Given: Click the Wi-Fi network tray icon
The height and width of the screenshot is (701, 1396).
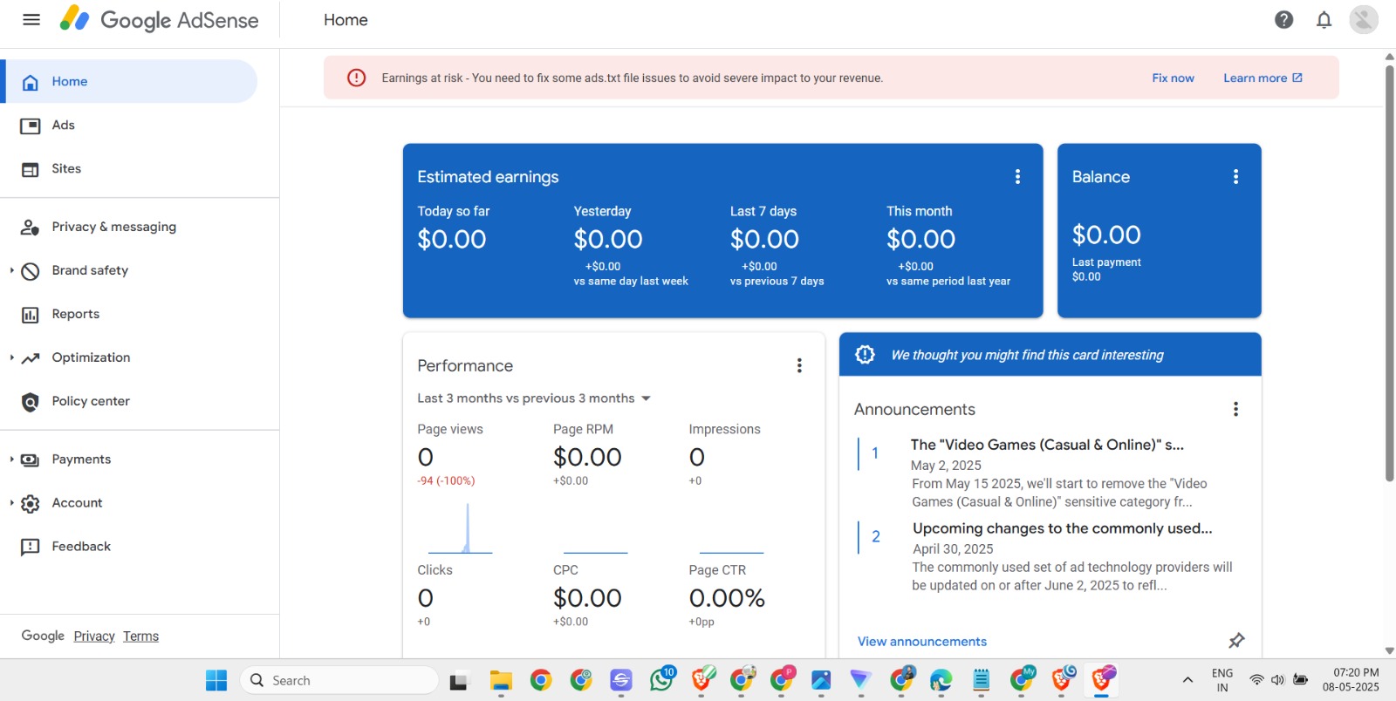Looking at the screenshot, I should point(1256,680).
